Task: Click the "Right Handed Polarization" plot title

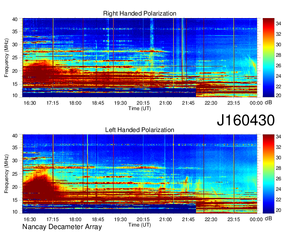Action: coord(140,13)
